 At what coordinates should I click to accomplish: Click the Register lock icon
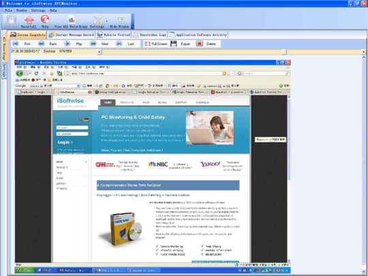pyautogui.click(x=12, y=20)
